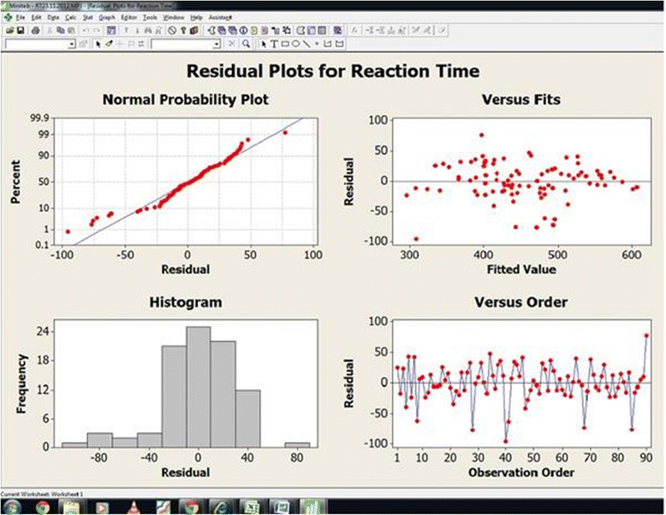Open the Stat menu
Viewport: 666px width, 515px height.
tap(87, 17)
